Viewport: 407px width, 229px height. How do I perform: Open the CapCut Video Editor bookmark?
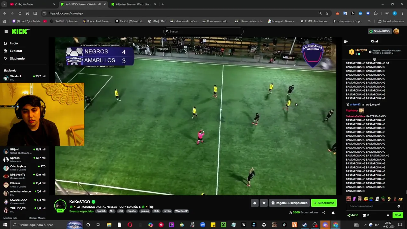click(x=130, y=21)
